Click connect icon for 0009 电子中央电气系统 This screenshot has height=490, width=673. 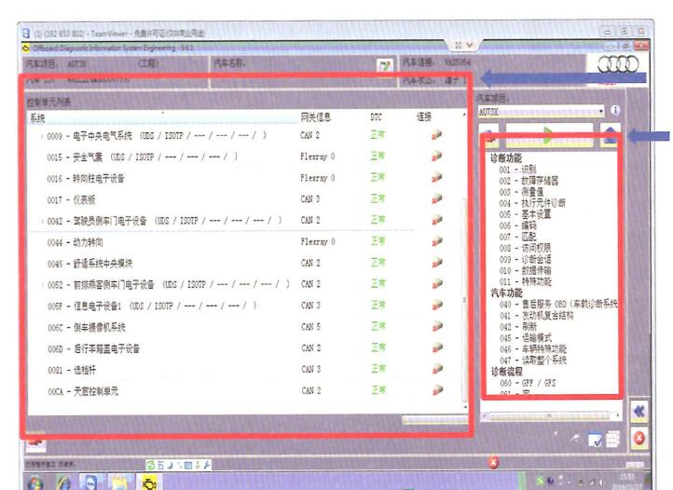[437, 135]
